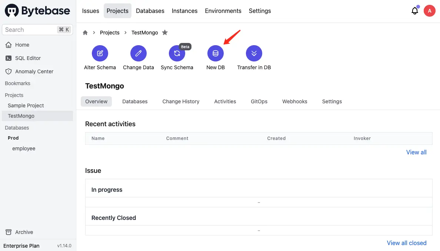Switch to the Activities tab
This screenshot has height=251, width=440.
(225, 101)
